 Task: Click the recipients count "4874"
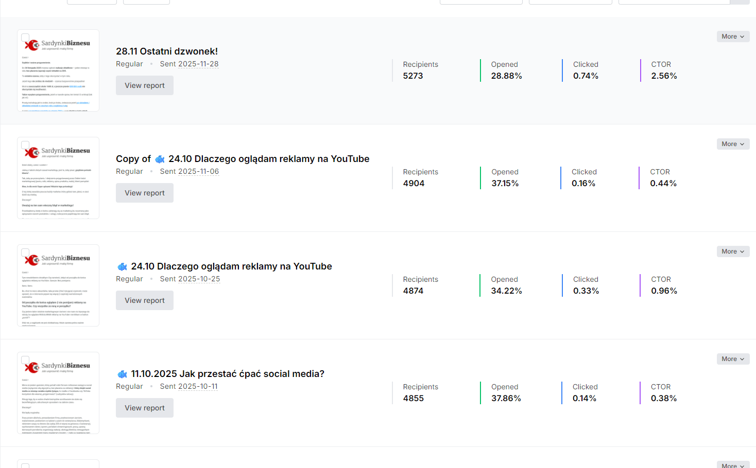click(x=414, y=291)
